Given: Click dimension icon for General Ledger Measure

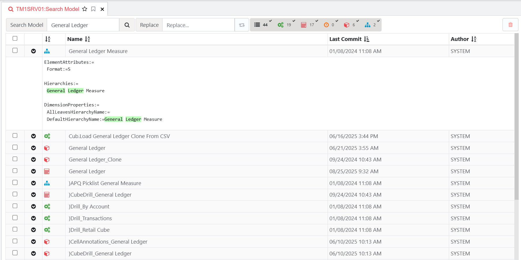Looking at the screenshot, I should point(47,51).
